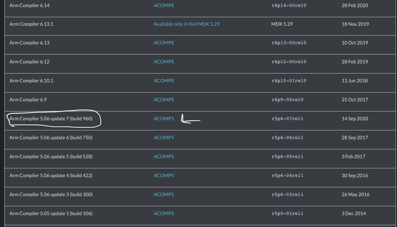The width and height of the screenshot is (397, 227).
Task: Select the circled Arm Compiler 5.06 update 7 row
Action: 51,118
